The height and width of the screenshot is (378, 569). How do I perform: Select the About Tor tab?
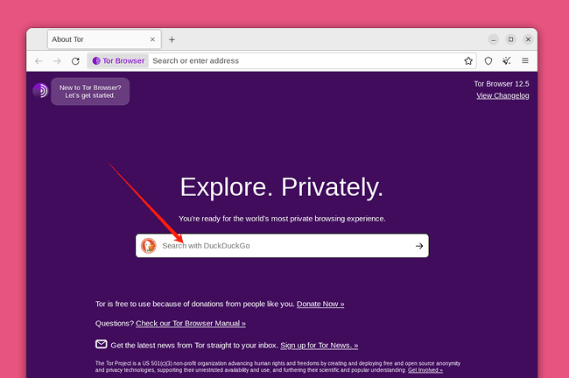coord(104,39)
